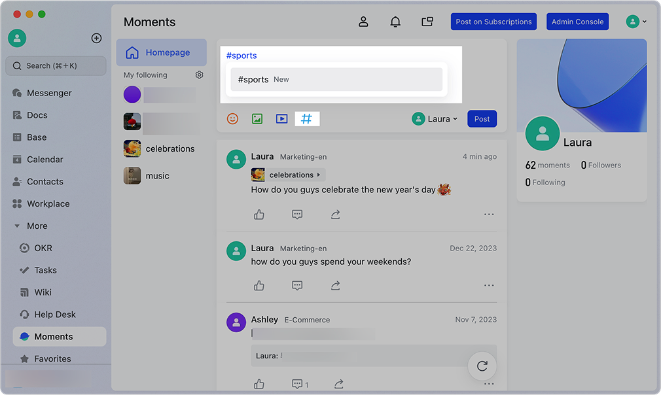Comment on Laura's weekends post
This screenshot has width=661, height=395.
[x=297, y=286]
